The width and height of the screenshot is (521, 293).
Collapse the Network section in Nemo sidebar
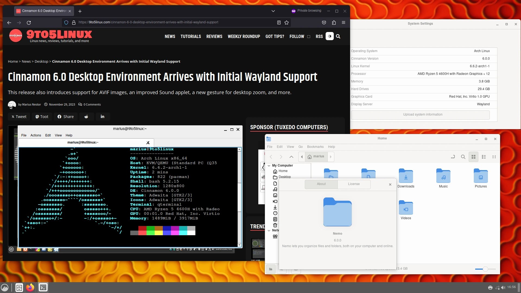tap(269, 230)
